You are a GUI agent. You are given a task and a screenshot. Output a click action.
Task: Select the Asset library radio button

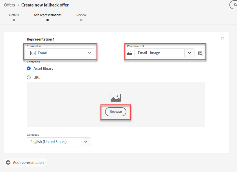29,68
